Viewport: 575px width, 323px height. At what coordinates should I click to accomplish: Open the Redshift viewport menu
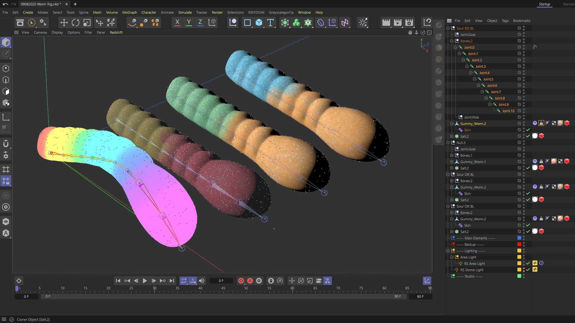[116, 33]
